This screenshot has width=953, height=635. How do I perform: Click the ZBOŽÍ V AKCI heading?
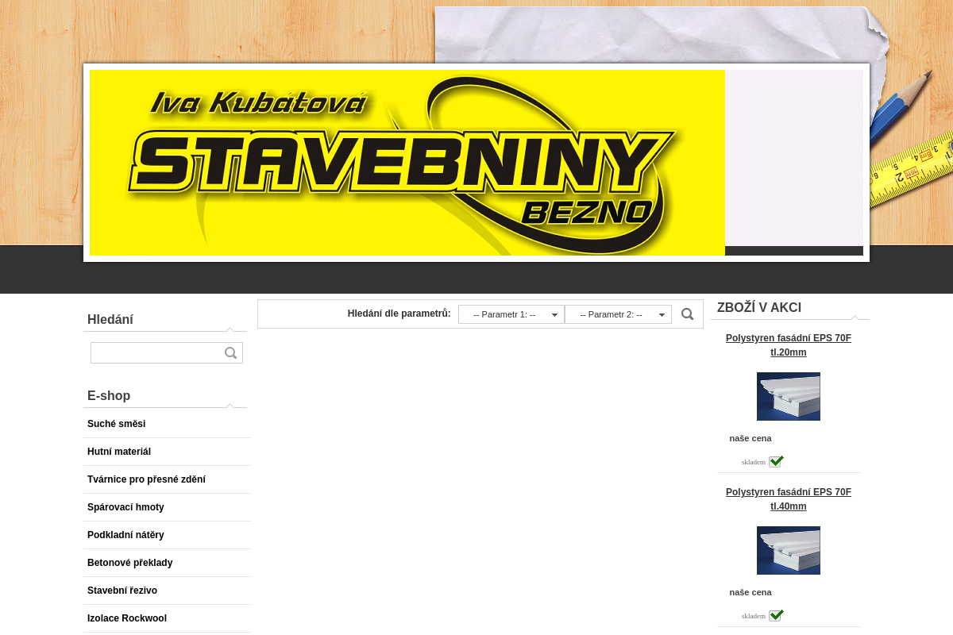click(759, 308)
